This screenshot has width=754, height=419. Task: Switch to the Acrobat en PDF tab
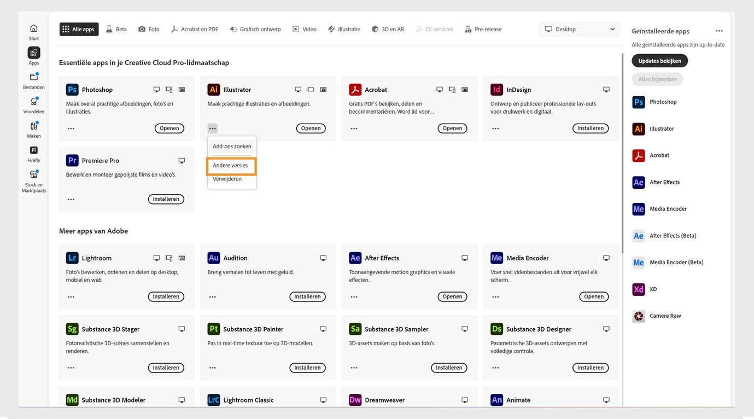click(194, 29)
